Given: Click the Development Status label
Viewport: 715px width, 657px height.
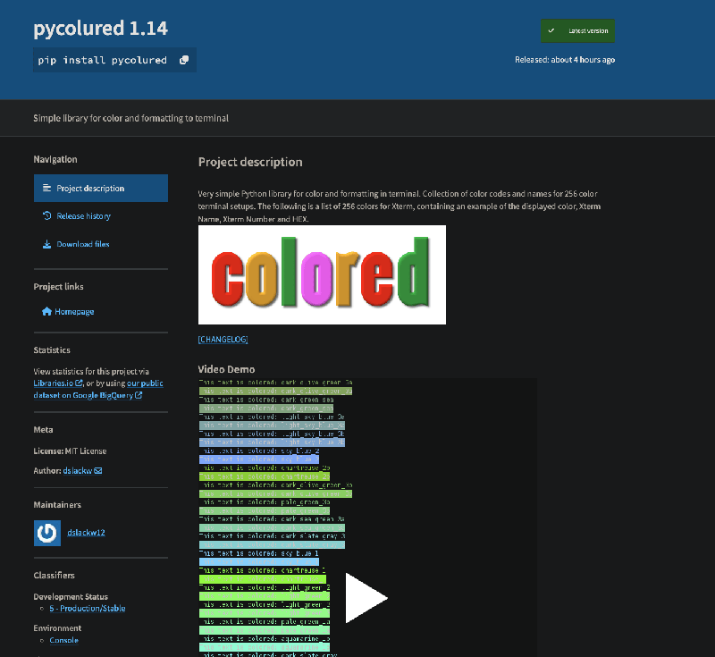Looking at the screenshot, I should tap(71, 597).
